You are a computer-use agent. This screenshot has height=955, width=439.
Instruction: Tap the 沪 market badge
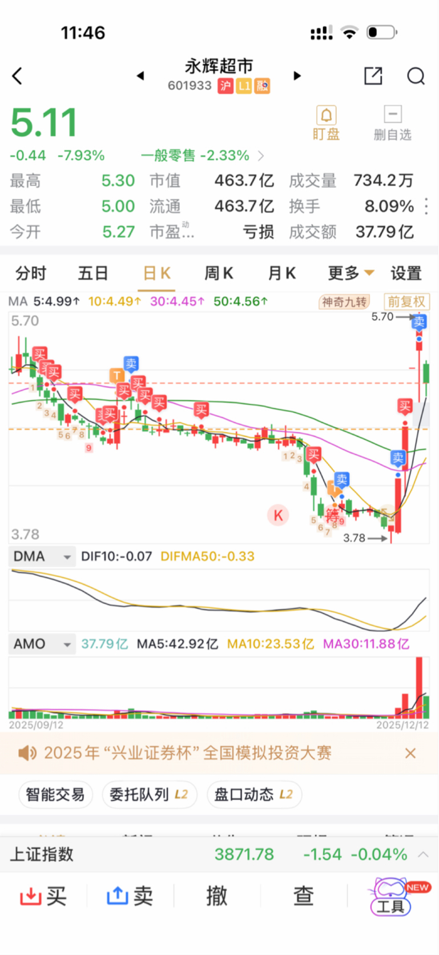click(x=226, y=86)
